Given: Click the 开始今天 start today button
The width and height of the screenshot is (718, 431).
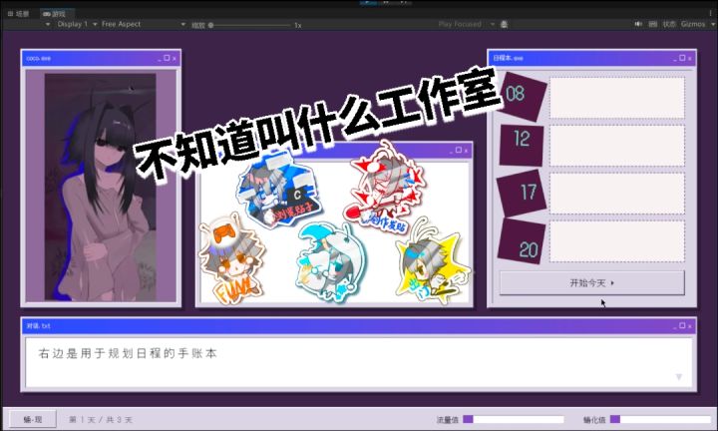Looking at the screenshot, I should [x=591, y=282].
